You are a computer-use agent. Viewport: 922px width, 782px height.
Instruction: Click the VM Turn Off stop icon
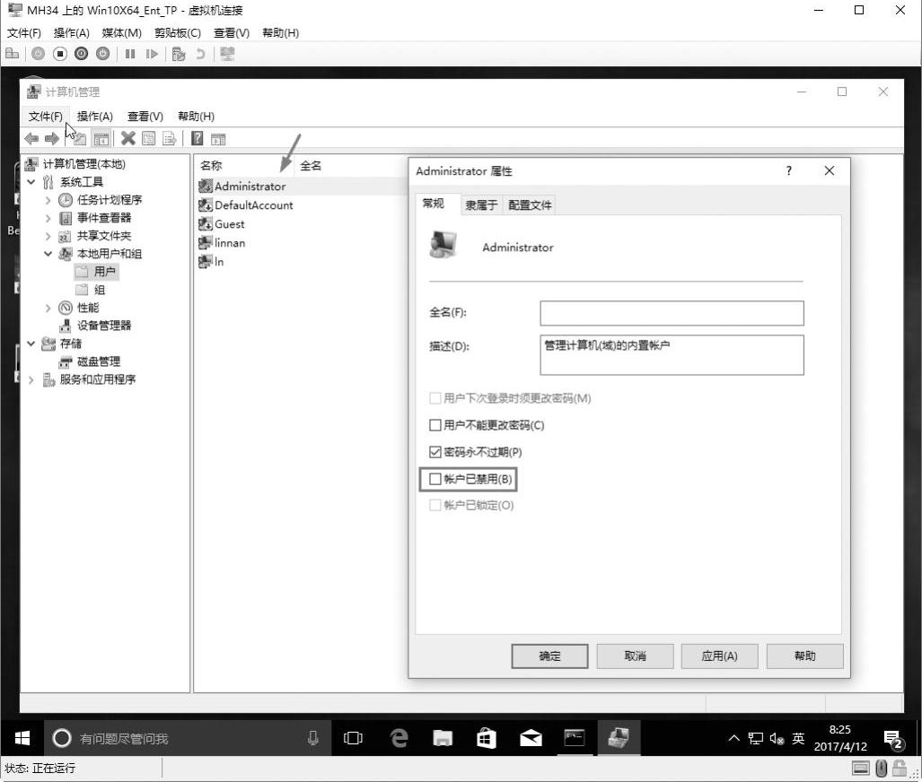60,54
